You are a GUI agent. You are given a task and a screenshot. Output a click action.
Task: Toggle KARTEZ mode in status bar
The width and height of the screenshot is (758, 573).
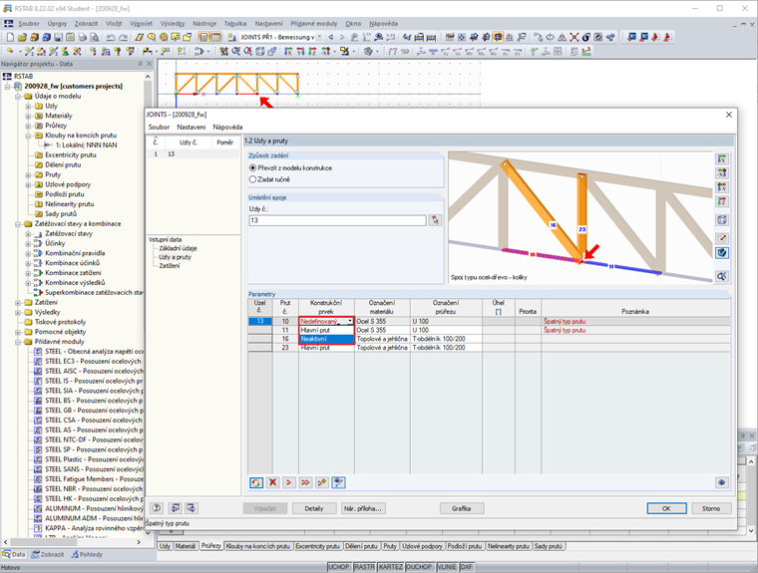[391, 567]
